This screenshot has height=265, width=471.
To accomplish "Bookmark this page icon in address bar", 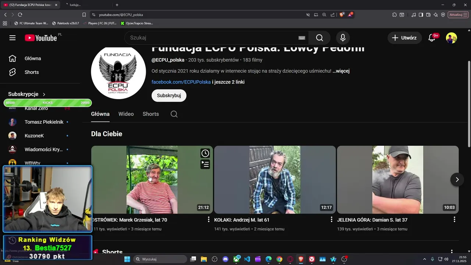I will [84, 15].
